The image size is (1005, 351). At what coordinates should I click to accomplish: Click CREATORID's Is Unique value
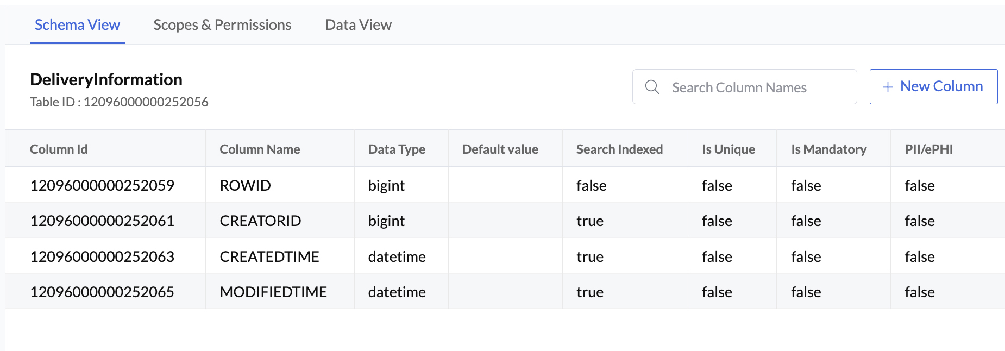tap(717, 221)
